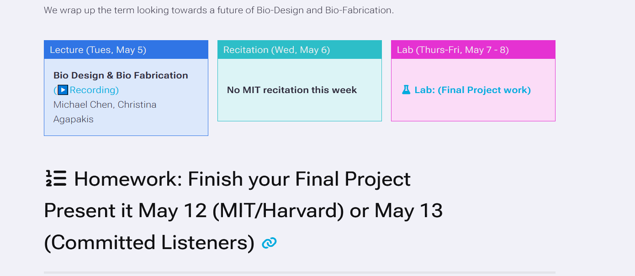Click the Bio Design & Bio Fabrication title

(121, 75)
